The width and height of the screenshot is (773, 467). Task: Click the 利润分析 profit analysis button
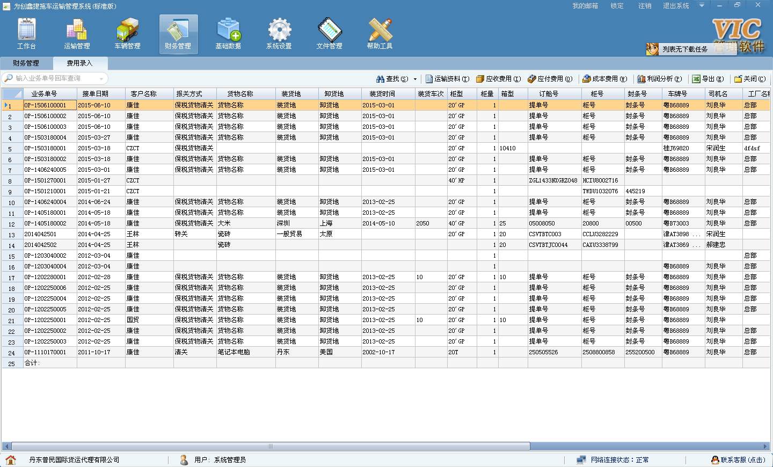point(659,79)
